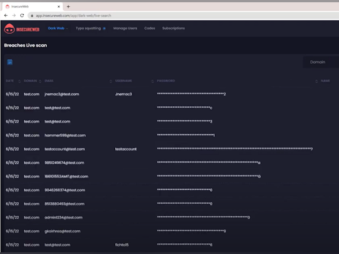
Task: Click the PASSWORD column header
Action: 166,81
